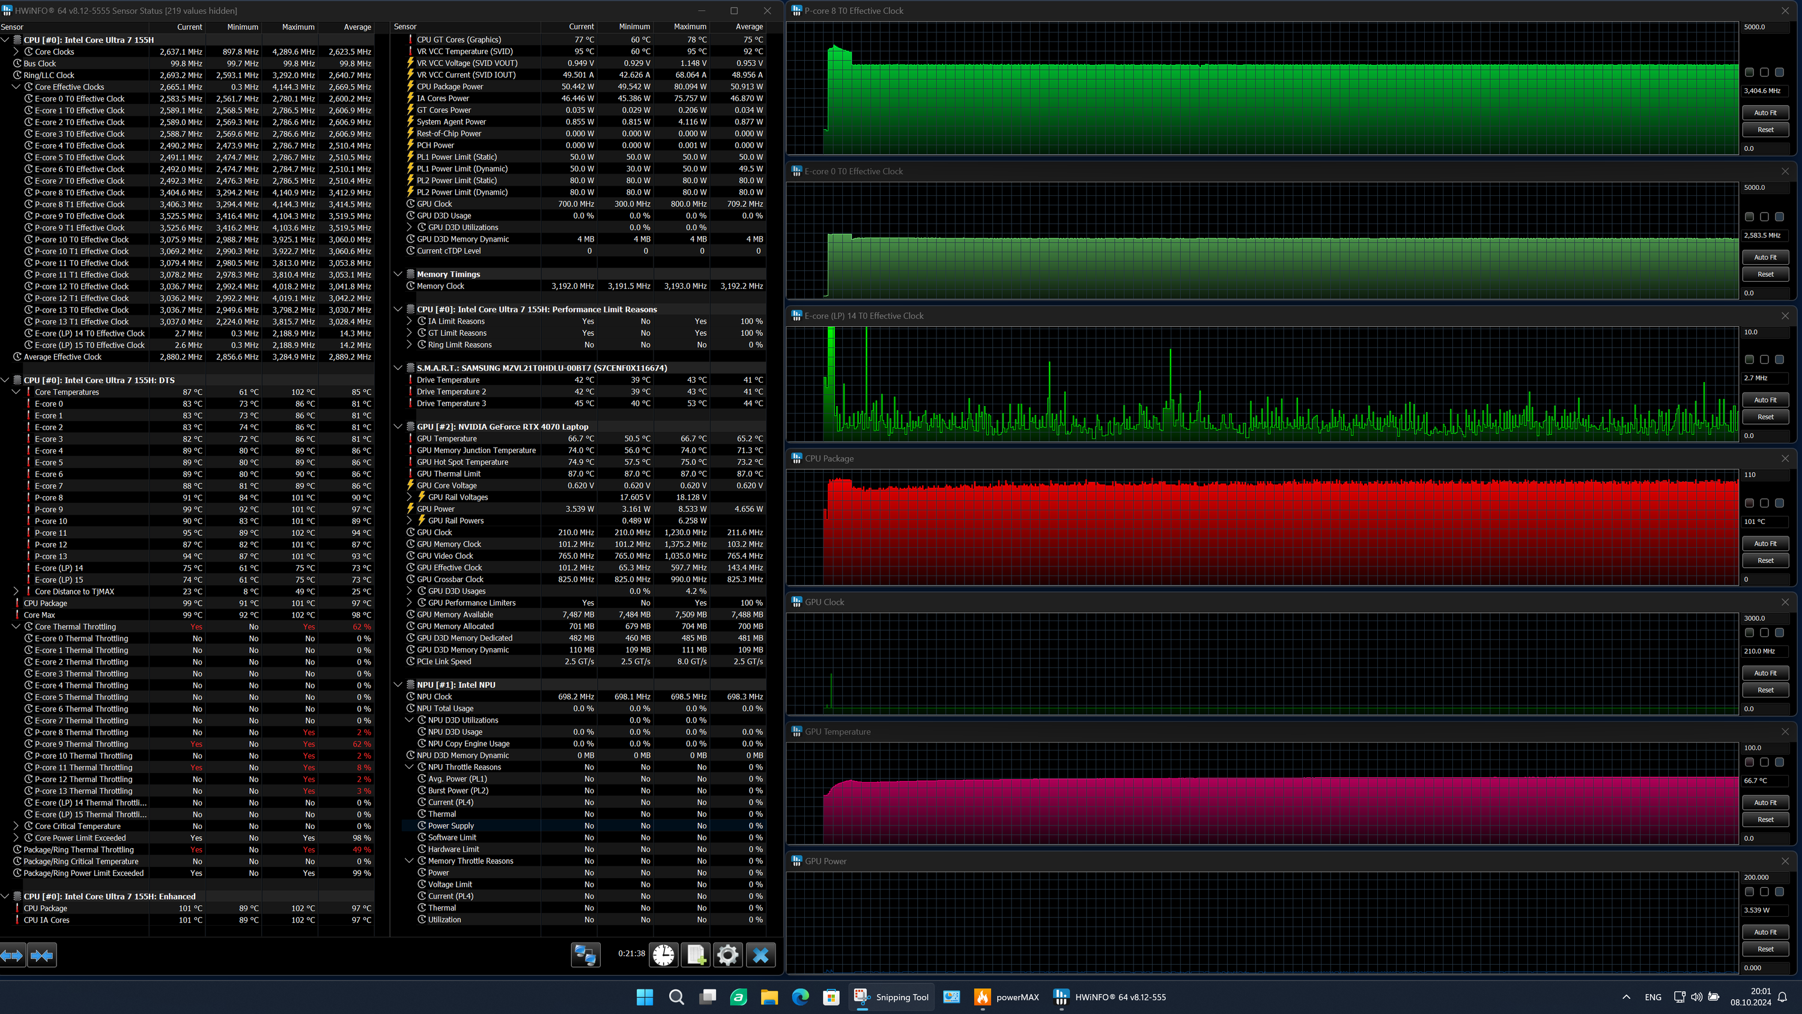
Task: Click the blue X close sensors icon
Action: pos(761,955)
